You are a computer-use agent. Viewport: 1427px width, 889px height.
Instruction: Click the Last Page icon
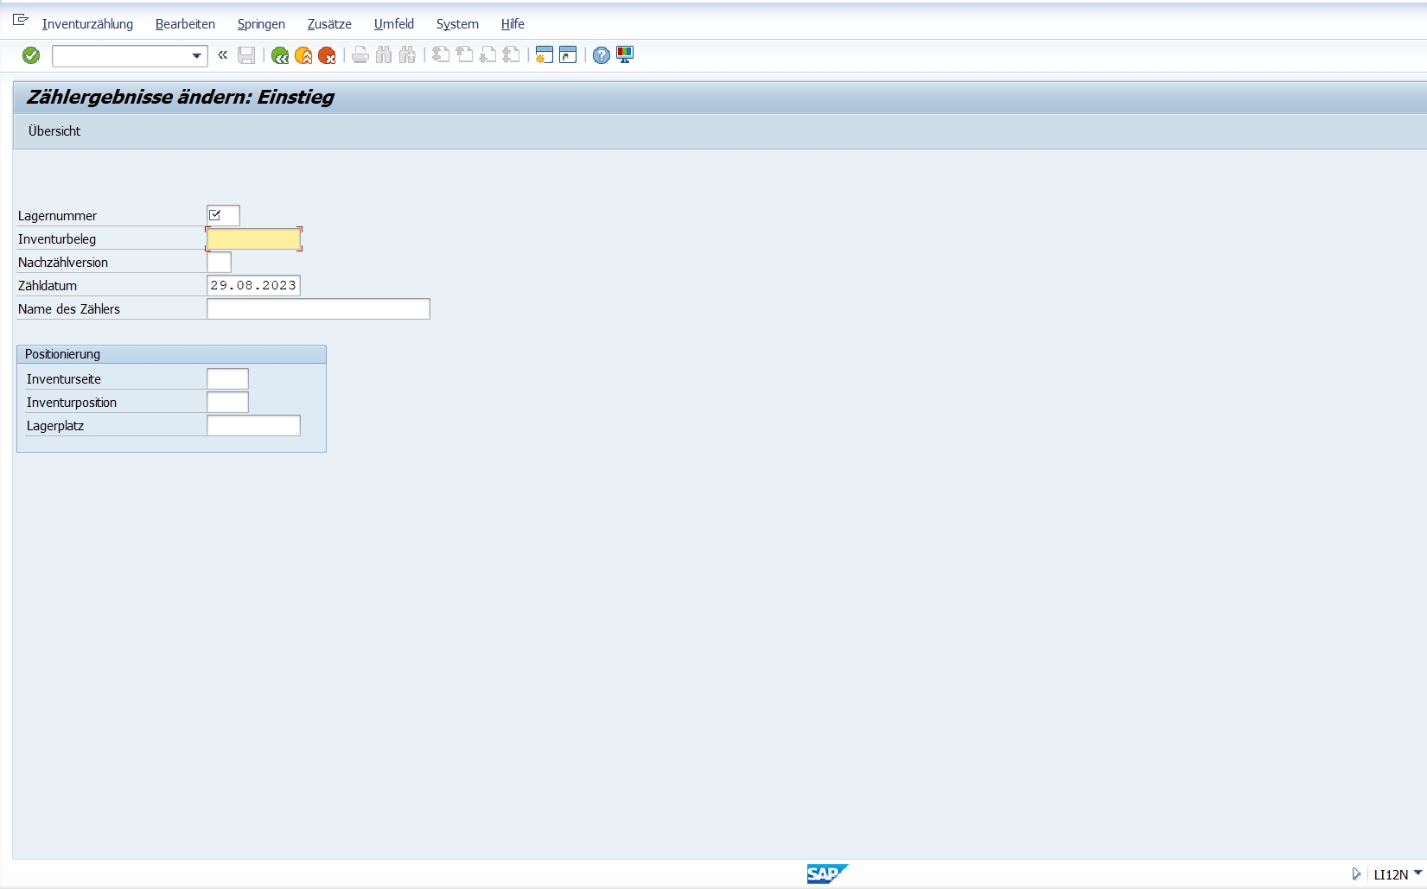point(512,55)
